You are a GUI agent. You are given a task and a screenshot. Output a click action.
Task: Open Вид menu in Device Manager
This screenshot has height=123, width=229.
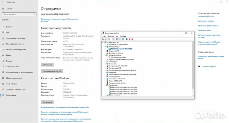[117, 36]
